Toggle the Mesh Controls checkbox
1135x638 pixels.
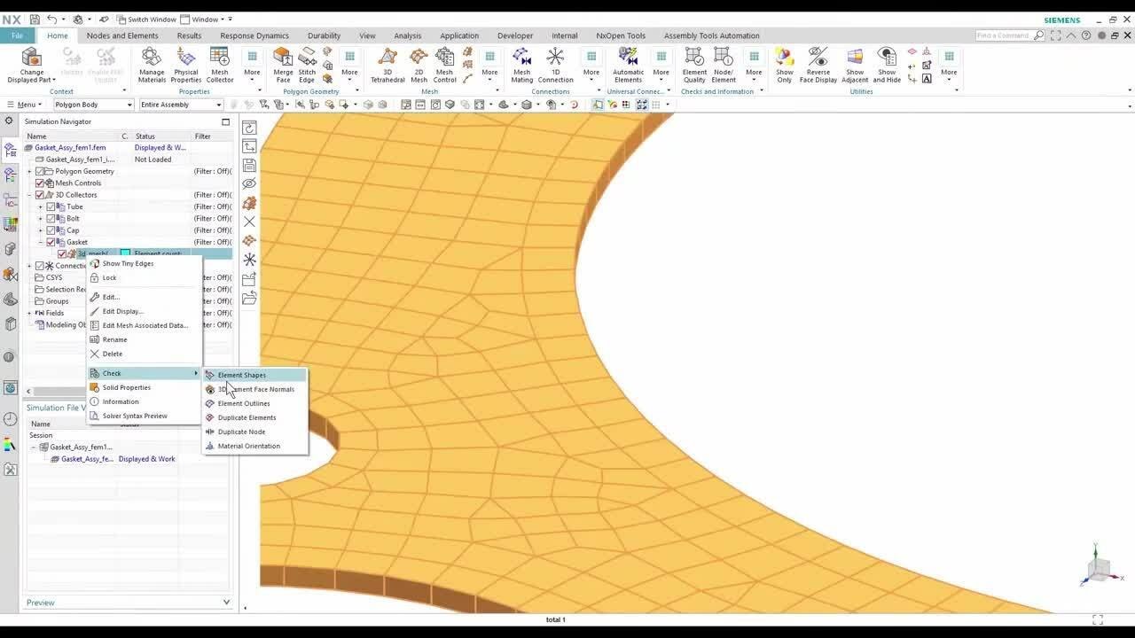(40, 183)
